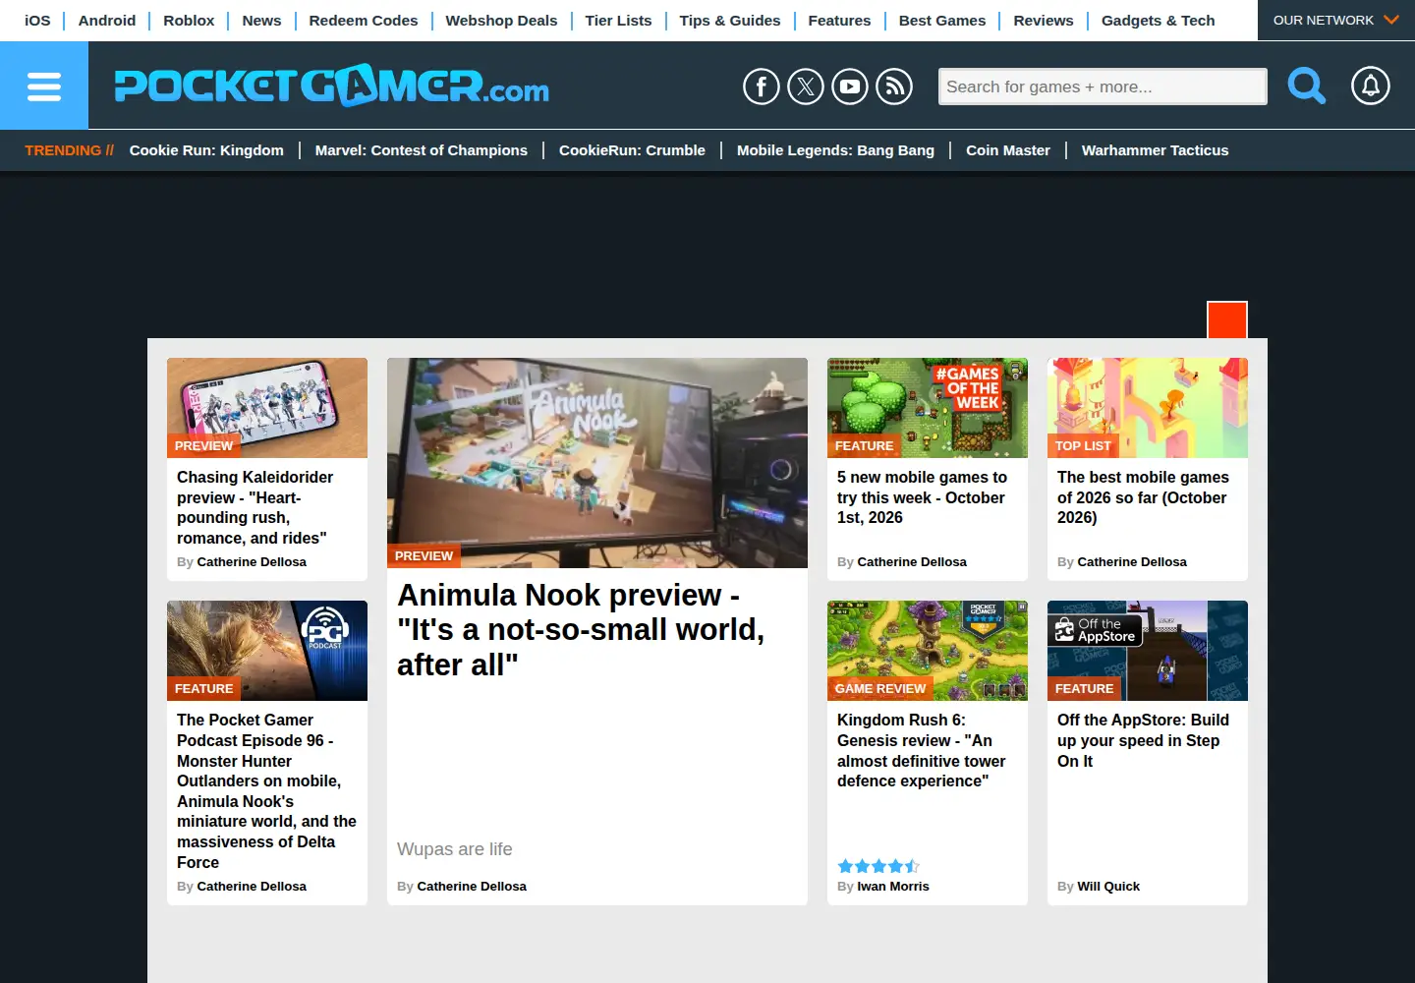Click PREVIEW tag on Kaleidorider card
Image resolution: width=1415 pixels, height=983 pixels.
[203, 445]
